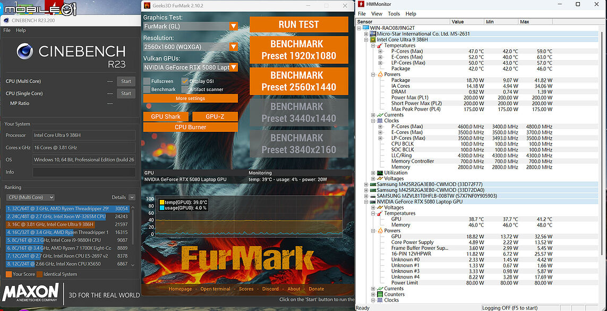
Task: Open the Graphics Test dropdown showing FurMark (GL)
Action: coord(191,27)
